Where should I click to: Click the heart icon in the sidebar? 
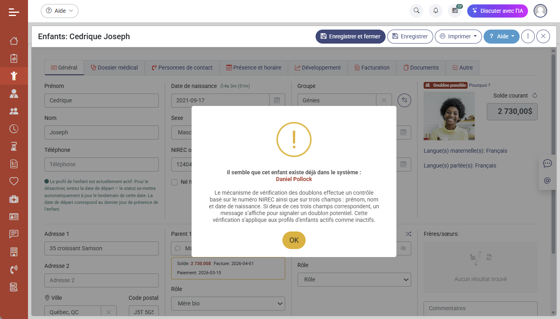pyautogui.click(x=14, y=181)
